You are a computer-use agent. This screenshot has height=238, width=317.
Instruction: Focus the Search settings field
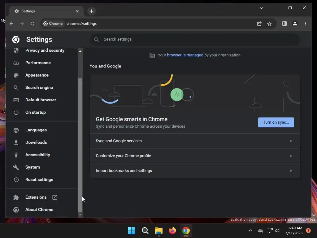point(195,39)
